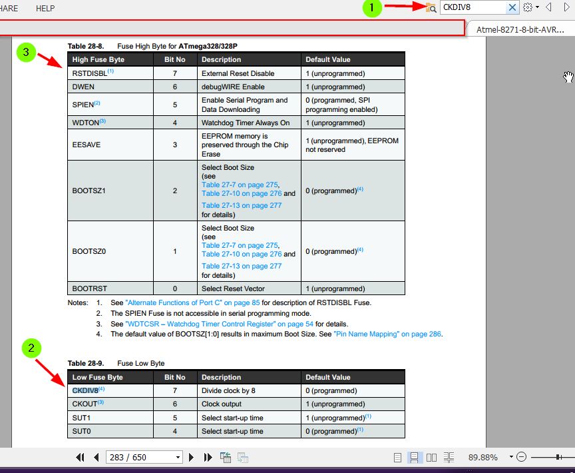Open Table 27-13 link in BOOTSZ0 row
575x473 pixels.
click(x=242, y=266)
